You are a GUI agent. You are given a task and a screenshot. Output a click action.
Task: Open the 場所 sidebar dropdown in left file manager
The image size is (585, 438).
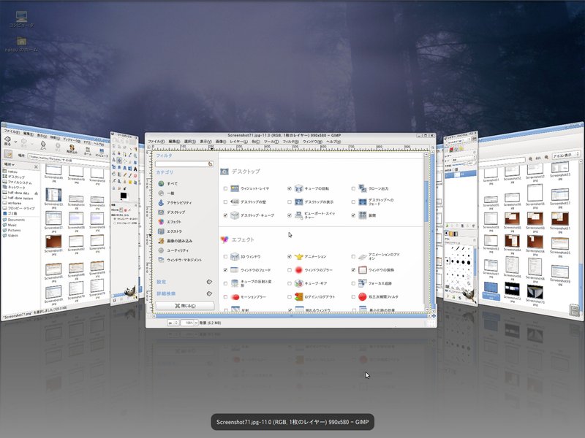[x=10, y=164]
